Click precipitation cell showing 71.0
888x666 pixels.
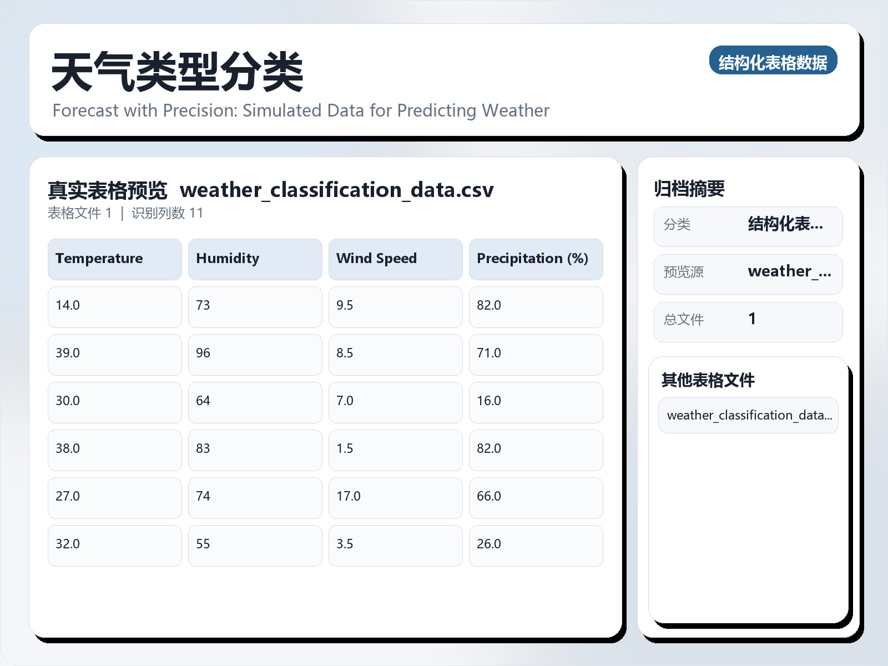(536, 354)
